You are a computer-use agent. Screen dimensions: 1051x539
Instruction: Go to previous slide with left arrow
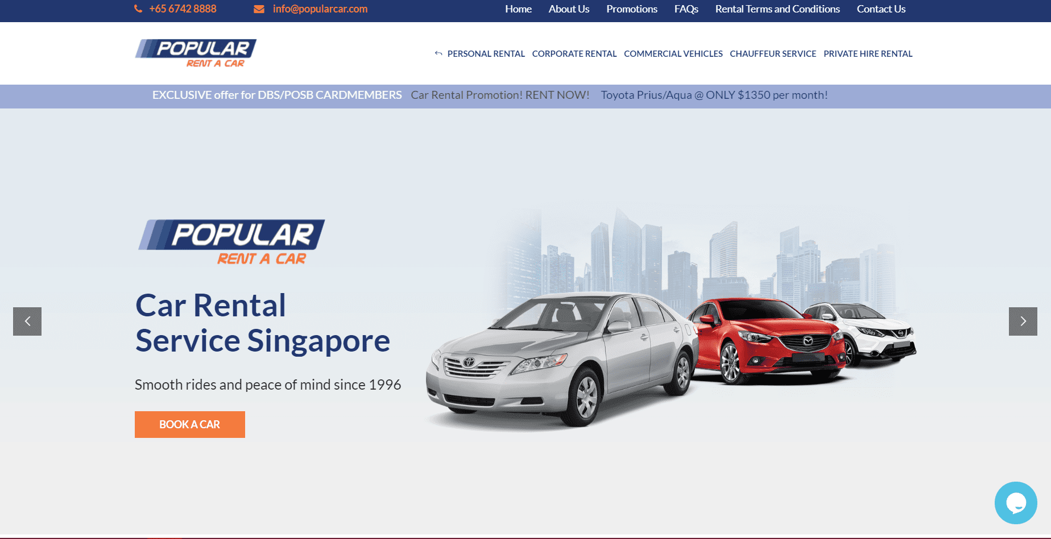[x=27, y=321]
